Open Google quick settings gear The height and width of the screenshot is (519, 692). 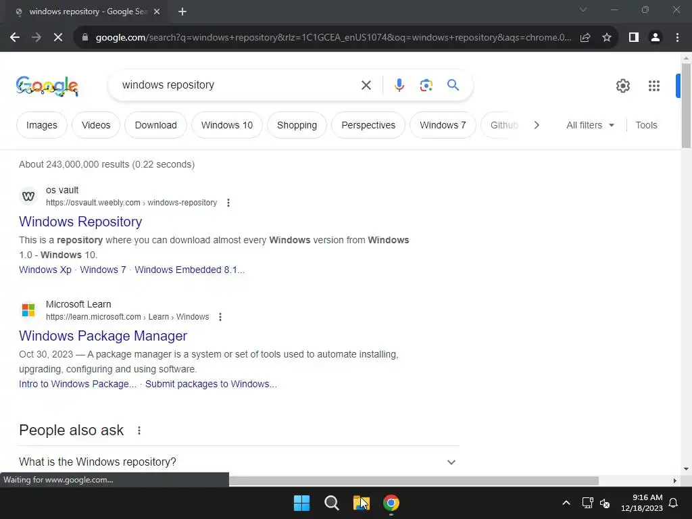622,86
